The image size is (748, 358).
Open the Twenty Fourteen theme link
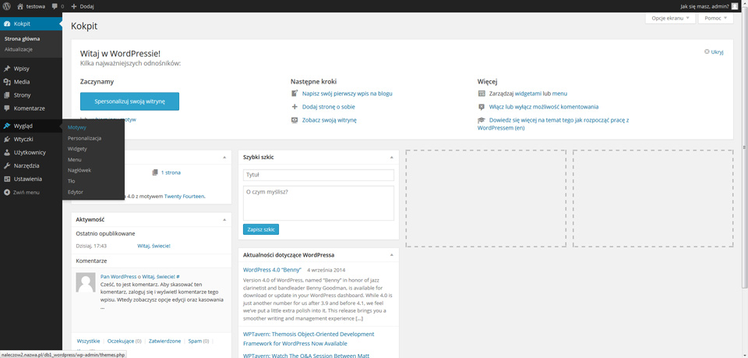185,197
